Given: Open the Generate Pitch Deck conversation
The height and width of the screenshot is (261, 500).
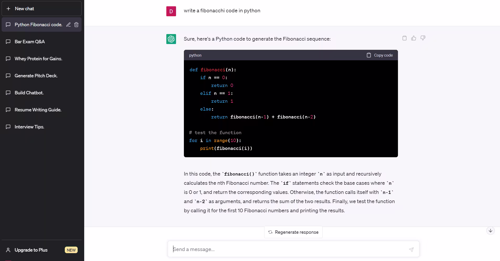Looking at the screenshot, I should (36, 76).
